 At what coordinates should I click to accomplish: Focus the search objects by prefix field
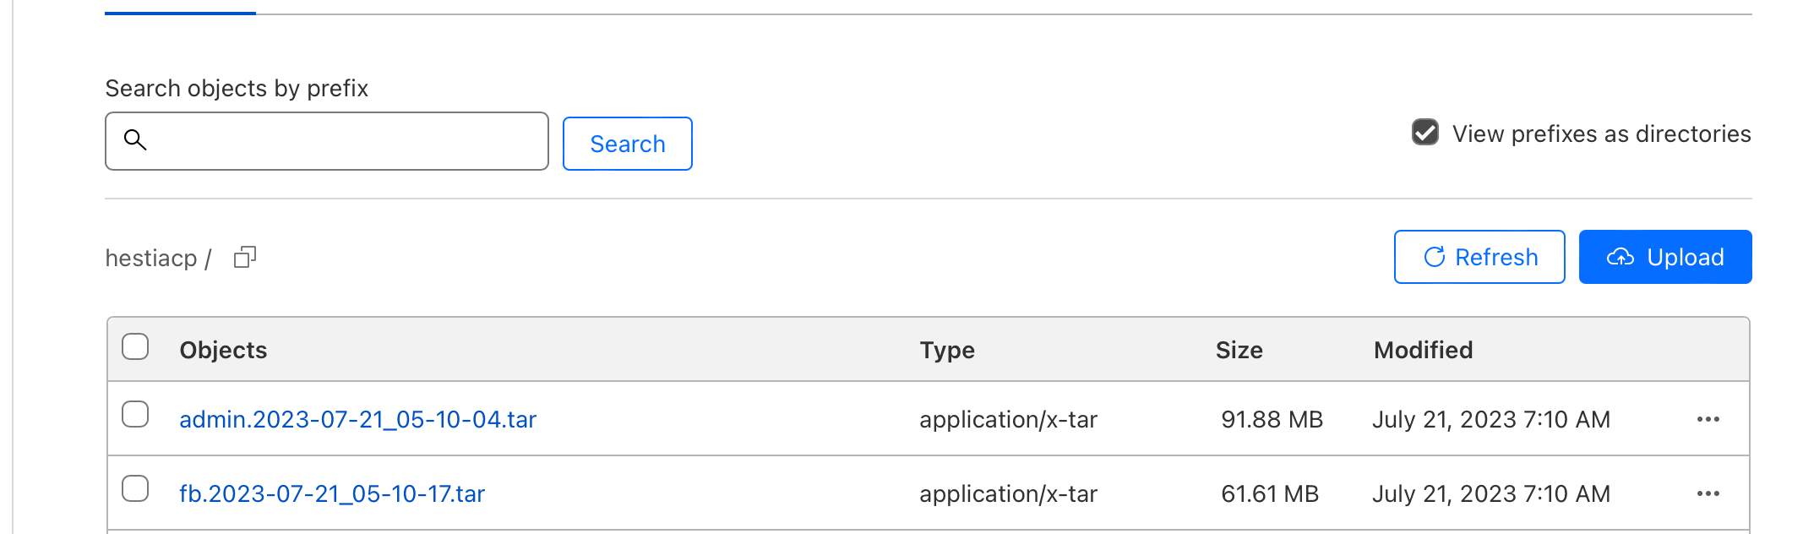pyautogui.click(x=327, y=141)
